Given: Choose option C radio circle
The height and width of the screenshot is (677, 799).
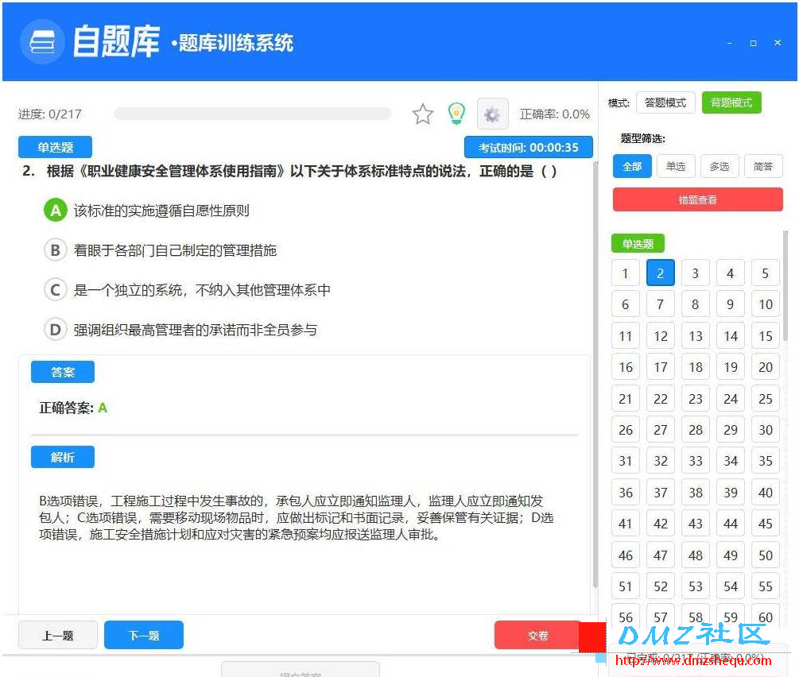Looking at the screenshot, I should 56,290.
